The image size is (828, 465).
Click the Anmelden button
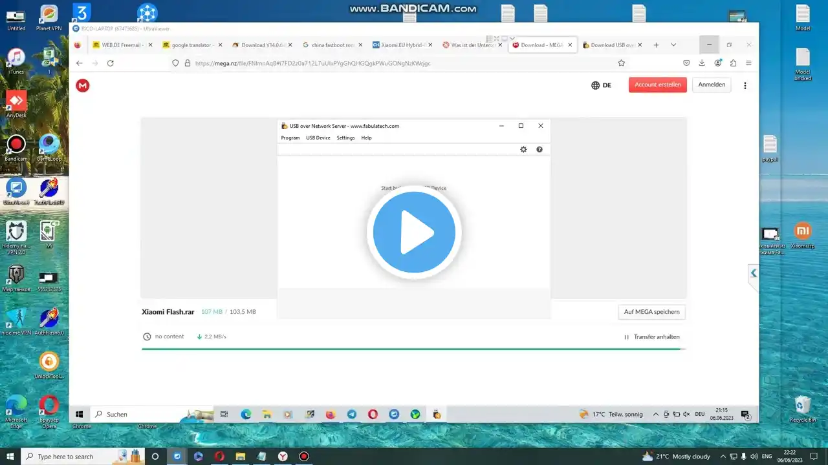click(712, 85)
